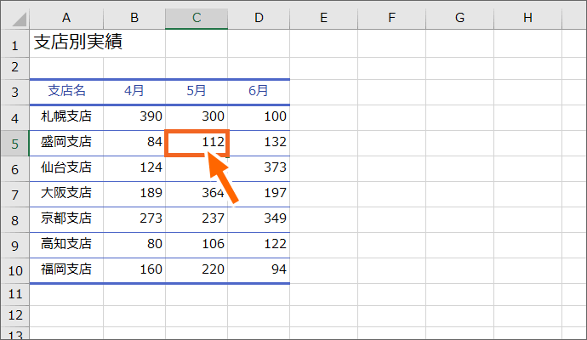The height and width of the screenshot is (340, 587).
Task: Click cell with value 273
Action: [134, 219]
